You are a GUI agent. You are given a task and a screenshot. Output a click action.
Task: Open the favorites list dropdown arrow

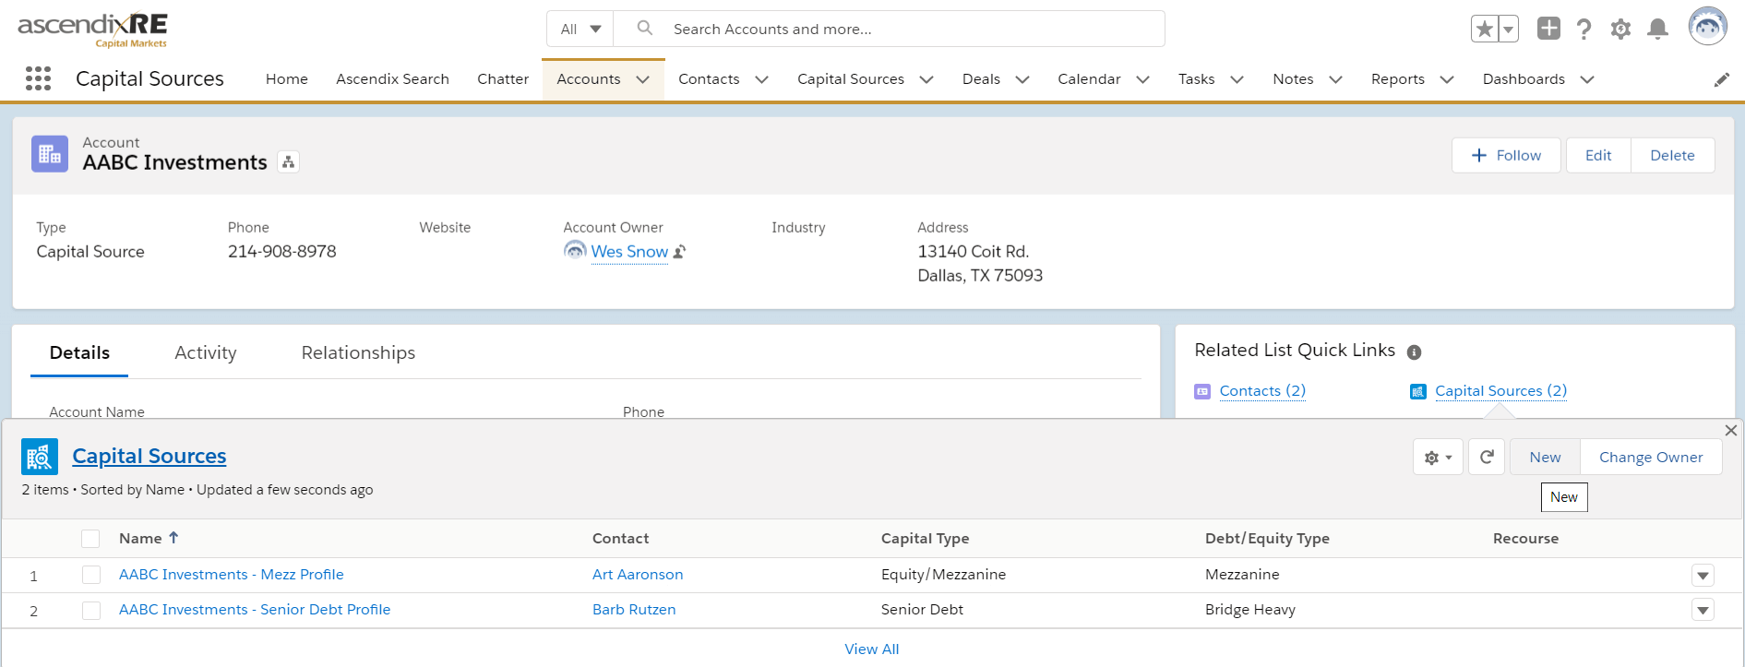click(1508, 29)
